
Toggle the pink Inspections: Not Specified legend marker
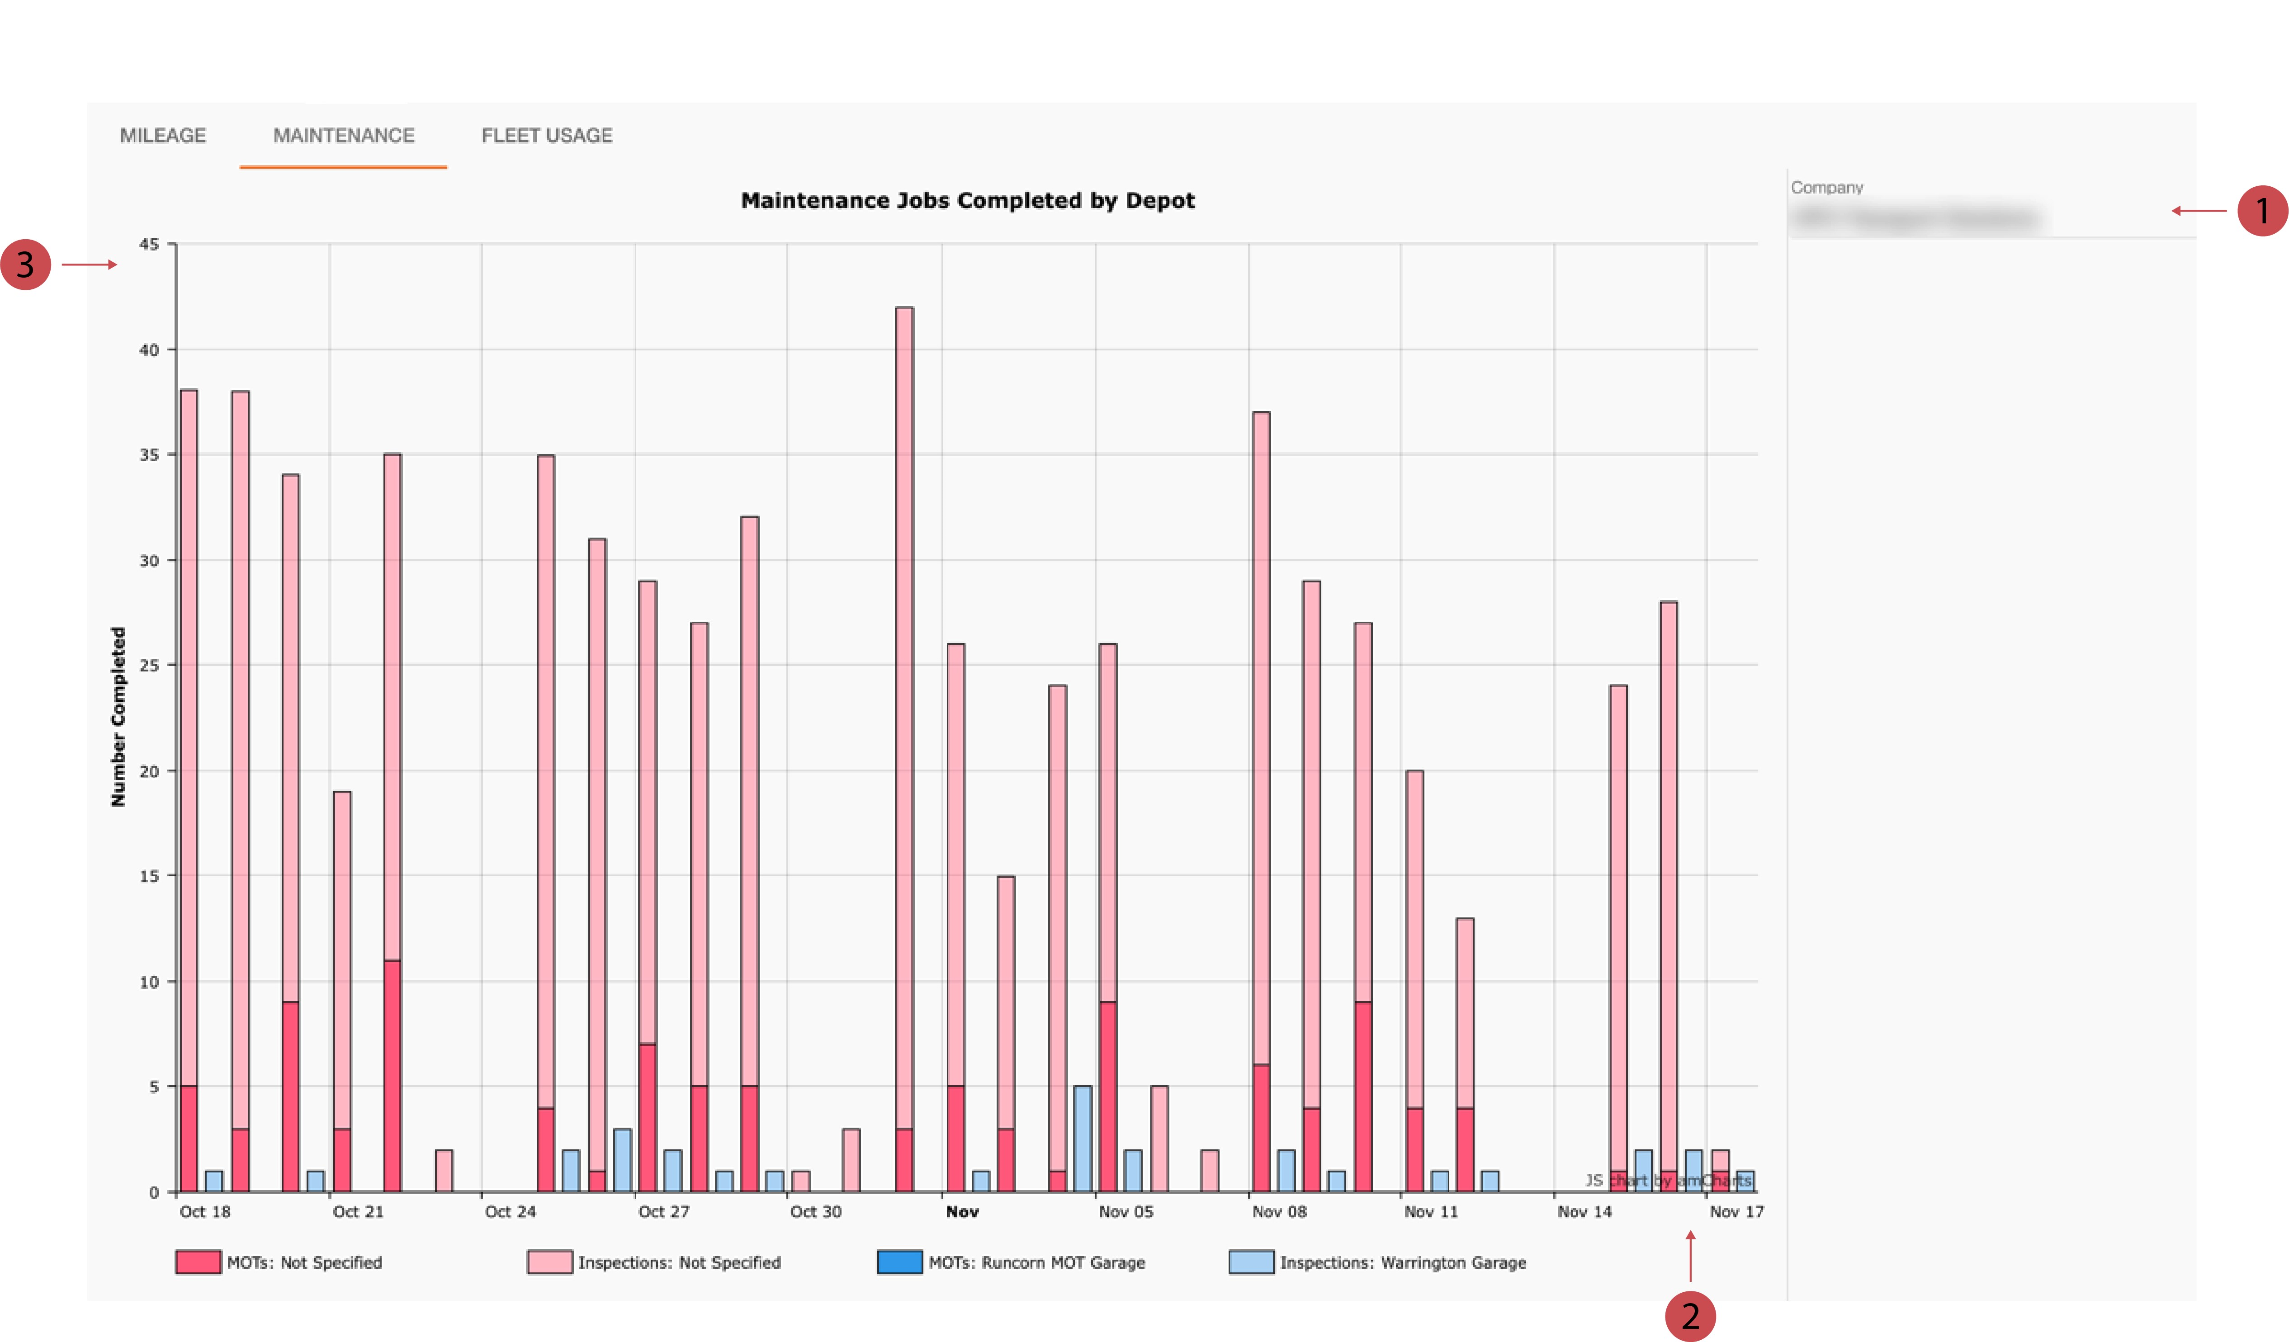[x=549, y=1262]
